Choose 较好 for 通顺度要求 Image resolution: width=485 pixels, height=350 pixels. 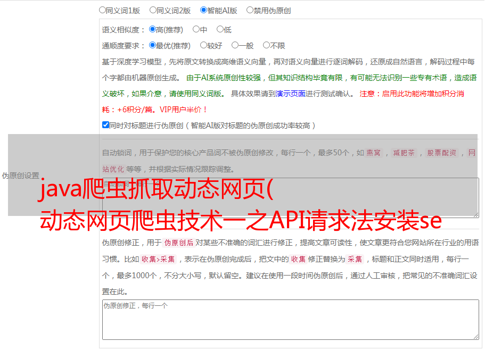tap(204, 45)
